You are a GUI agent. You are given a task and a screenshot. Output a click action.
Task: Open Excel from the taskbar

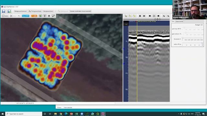pos(77,114)
